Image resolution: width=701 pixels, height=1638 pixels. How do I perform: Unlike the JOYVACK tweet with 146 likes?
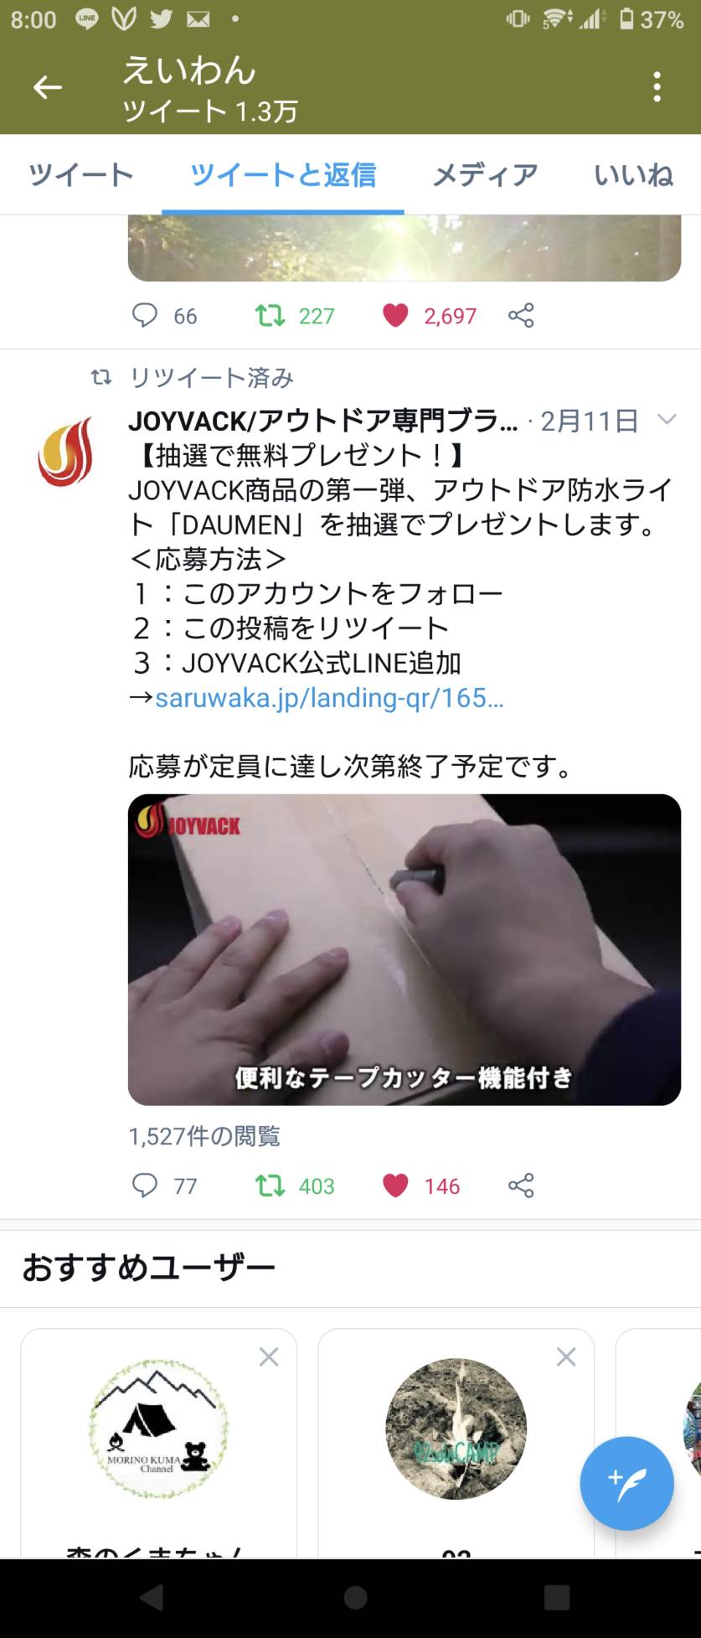(395, 1186)
